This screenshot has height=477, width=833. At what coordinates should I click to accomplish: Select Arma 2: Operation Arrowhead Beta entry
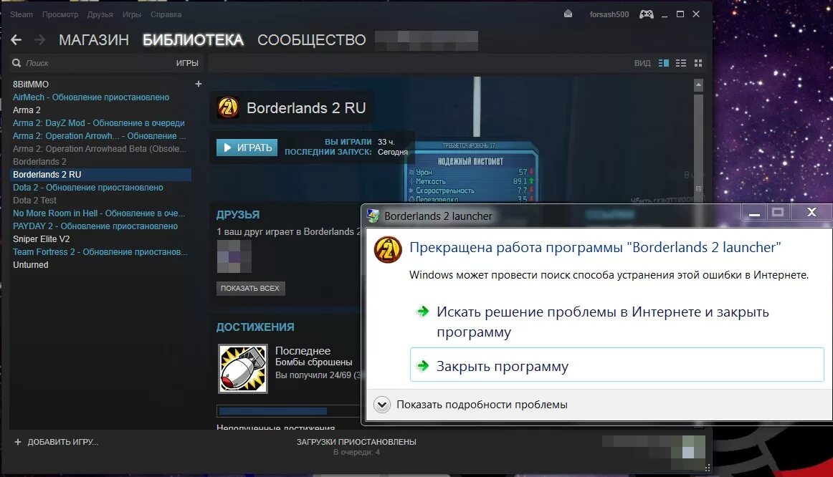point(100,148)
